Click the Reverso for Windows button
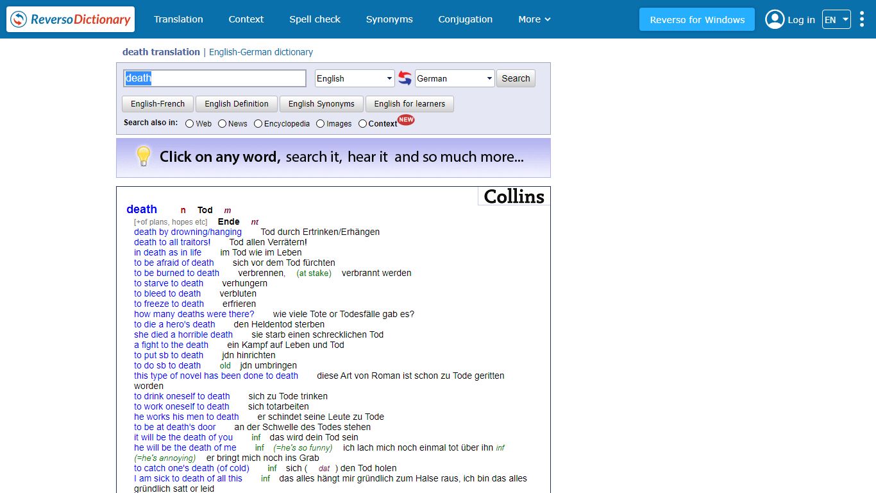Screen dimensions: 876x493 pyautogui.click(x=697, y=19)
